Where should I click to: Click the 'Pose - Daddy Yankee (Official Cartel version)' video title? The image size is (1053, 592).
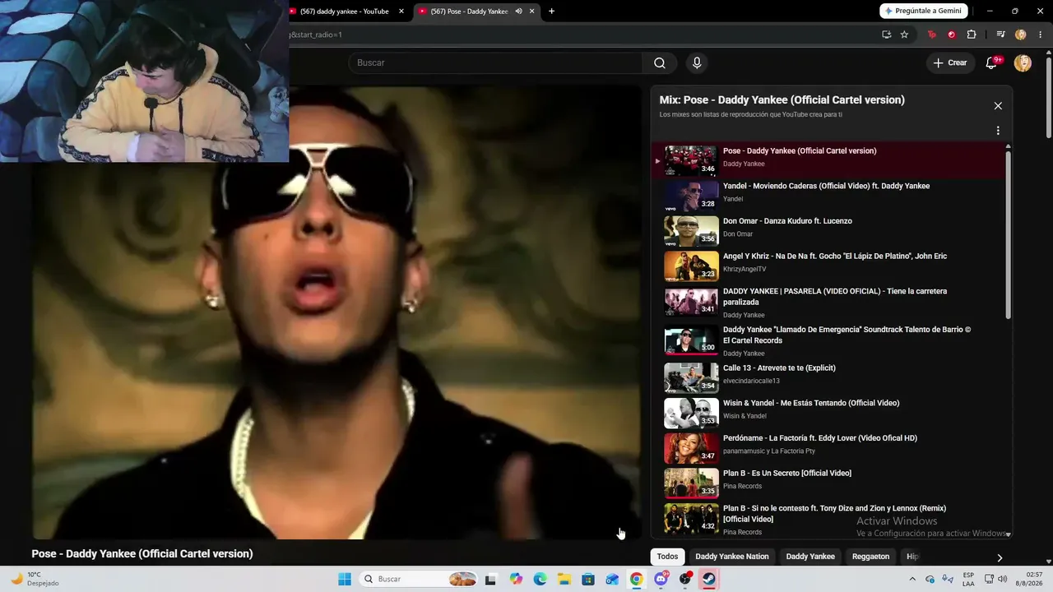(142, 553)
